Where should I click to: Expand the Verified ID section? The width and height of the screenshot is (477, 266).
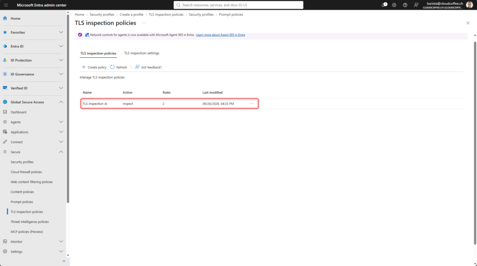[61, 88]
